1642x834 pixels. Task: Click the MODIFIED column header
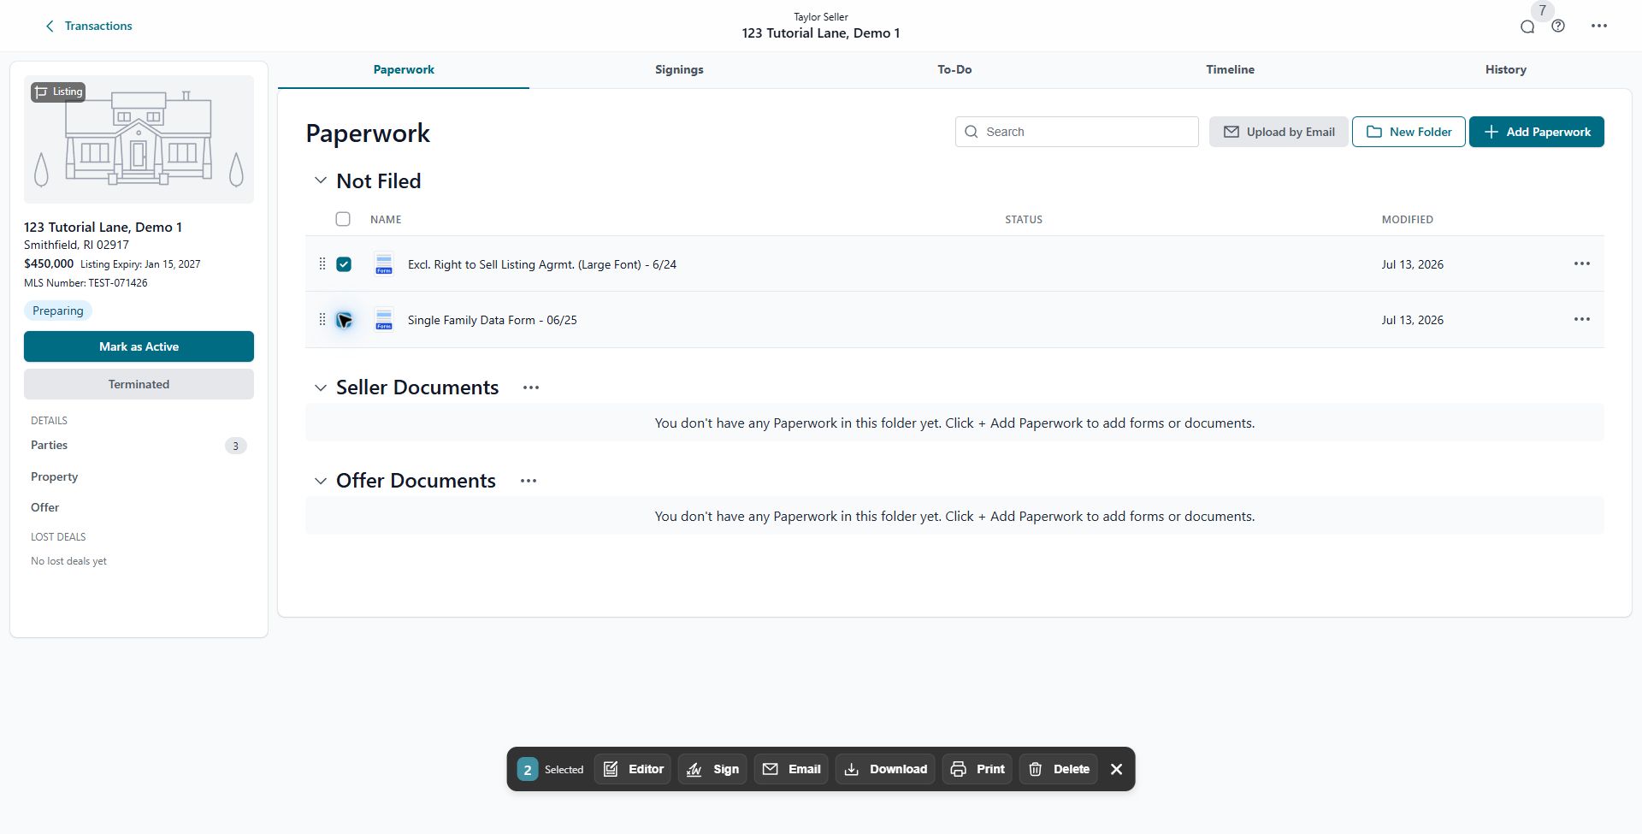[x=1407, y=220]
